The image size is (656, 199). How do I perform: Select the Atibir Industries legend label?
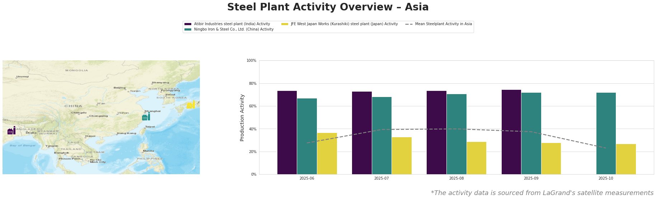(x=232, y=24)
